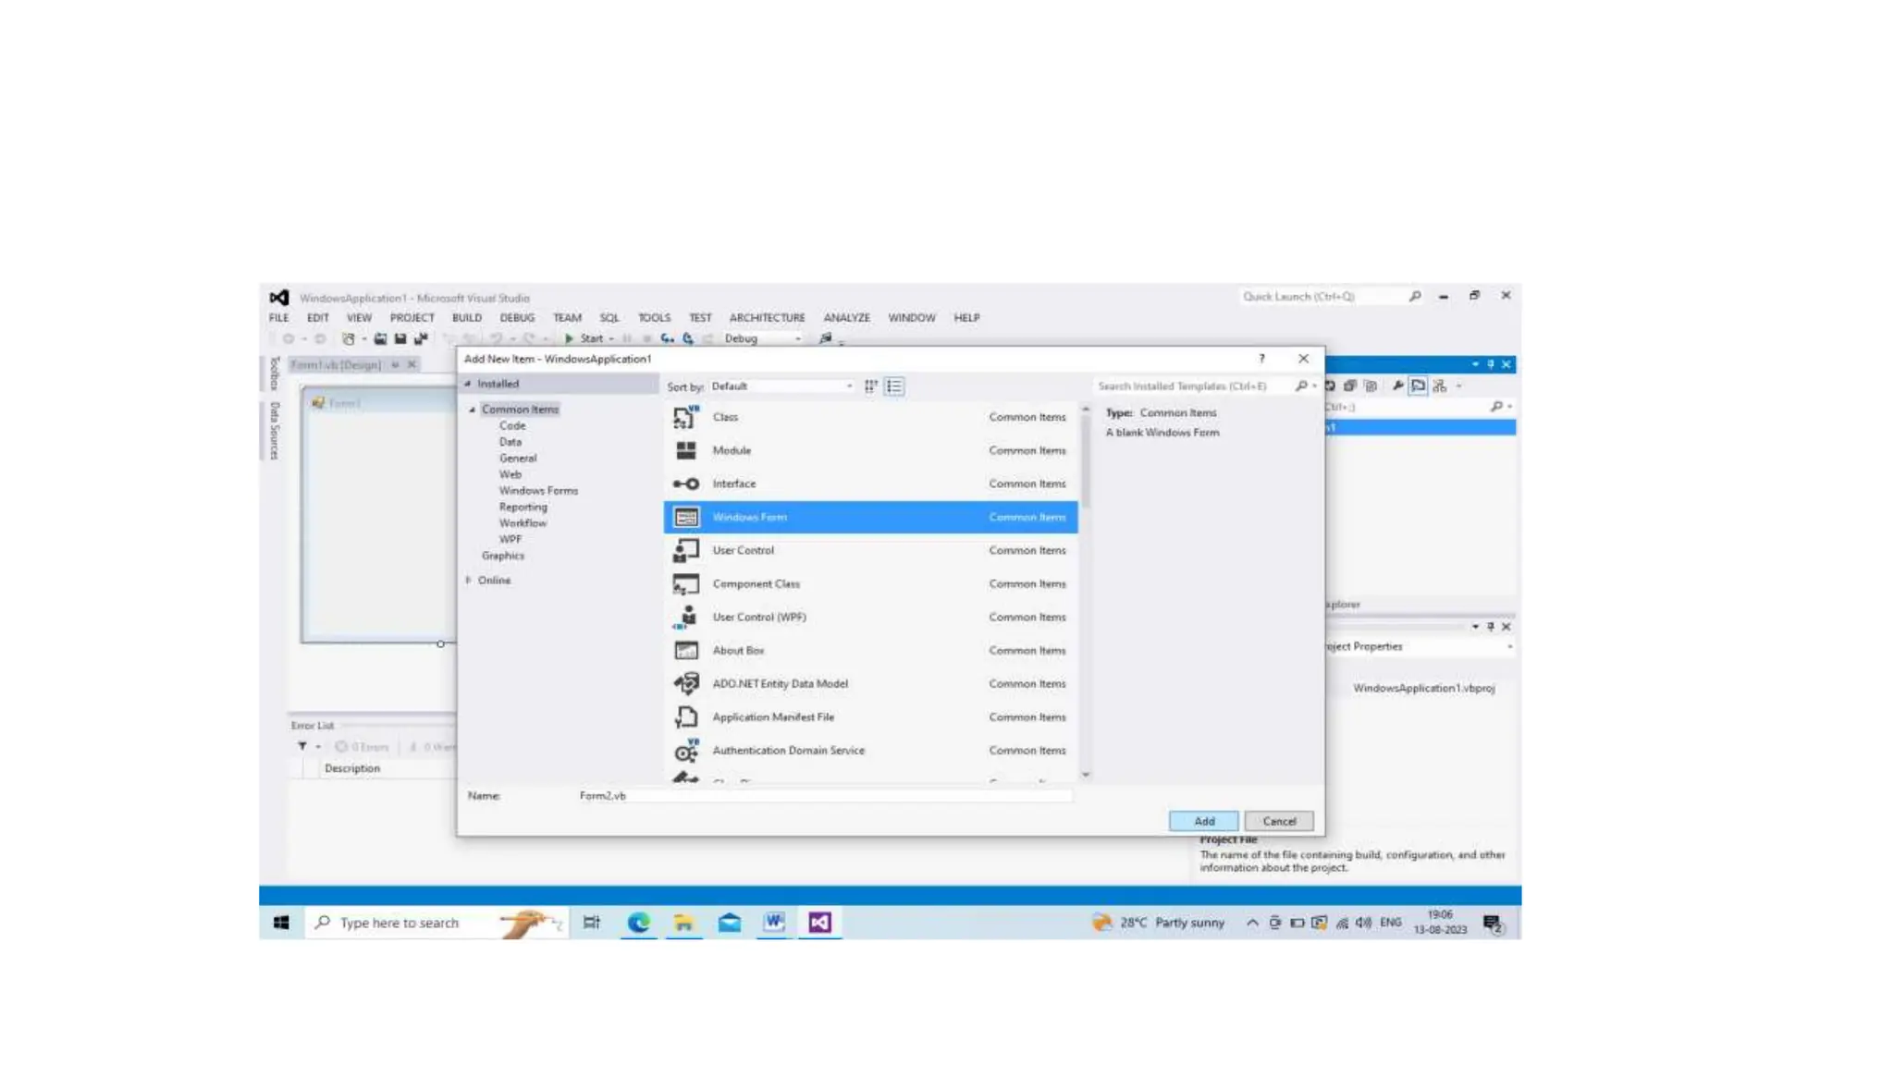Image resolution: width=1894 pixels, height=1065 pixels.
Task: Open the Sort by Default dropdown
Action: pos(781,386)
